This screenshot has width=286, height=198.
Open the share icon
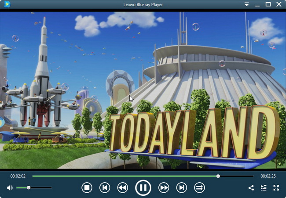tap(251, 188)
